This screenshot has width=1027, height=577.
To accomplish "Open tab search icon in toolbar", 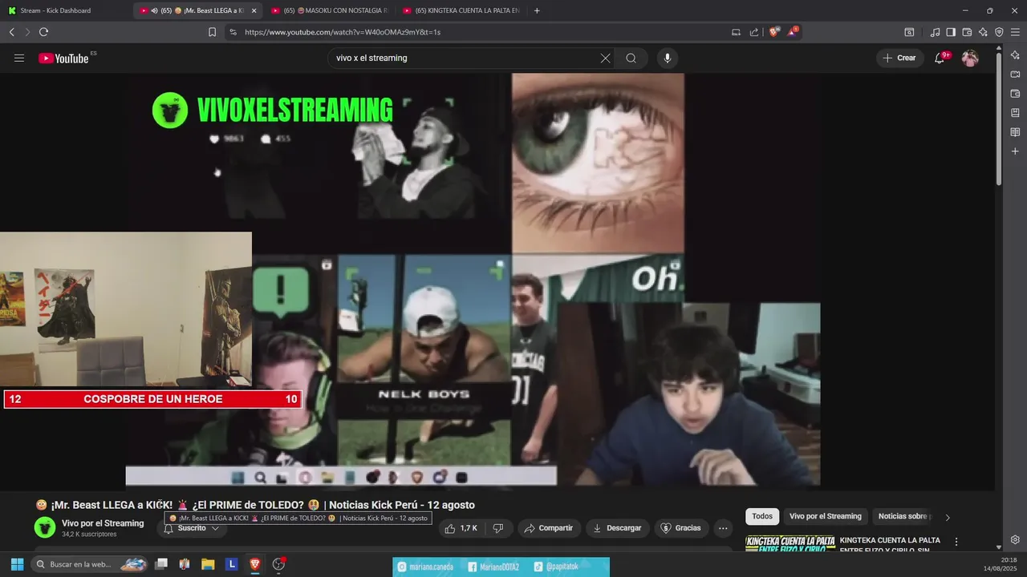I will click(x=909, y=32).
